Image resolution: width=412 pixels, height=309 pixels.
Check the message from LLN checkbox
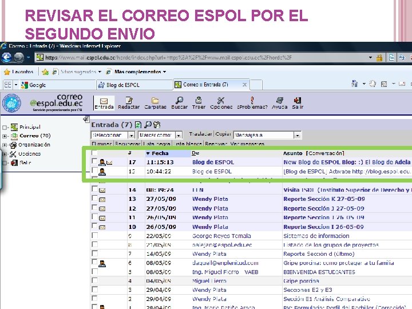click(94, 189)
